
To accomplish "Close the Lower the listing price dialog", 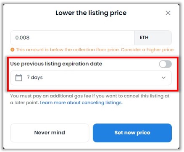I will coord(168,13).
